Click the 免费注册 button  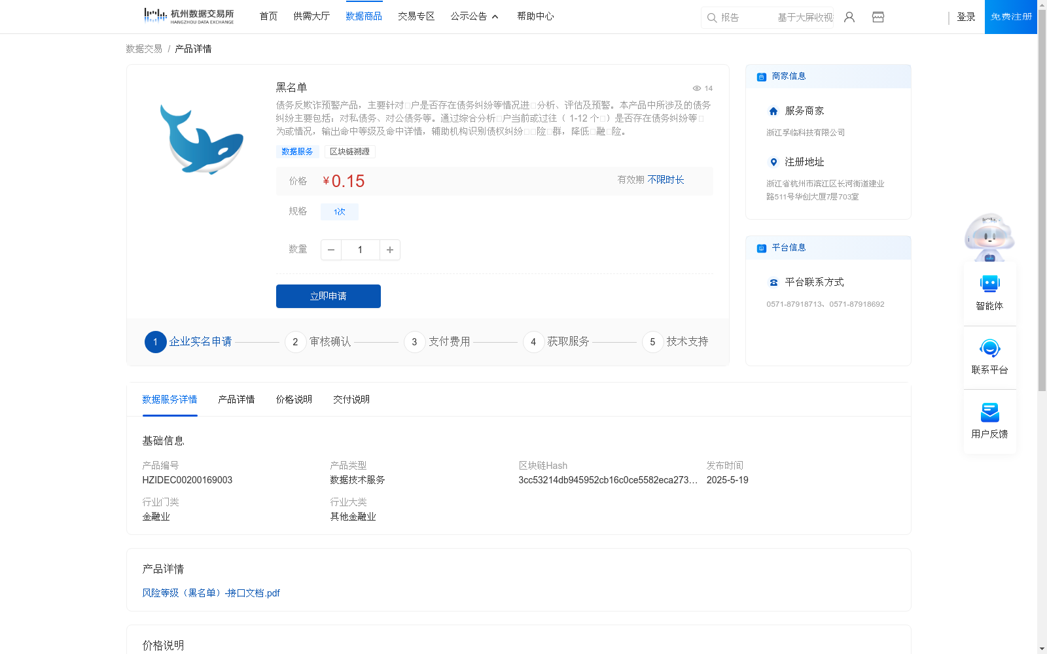click(x=1011, y=17)
